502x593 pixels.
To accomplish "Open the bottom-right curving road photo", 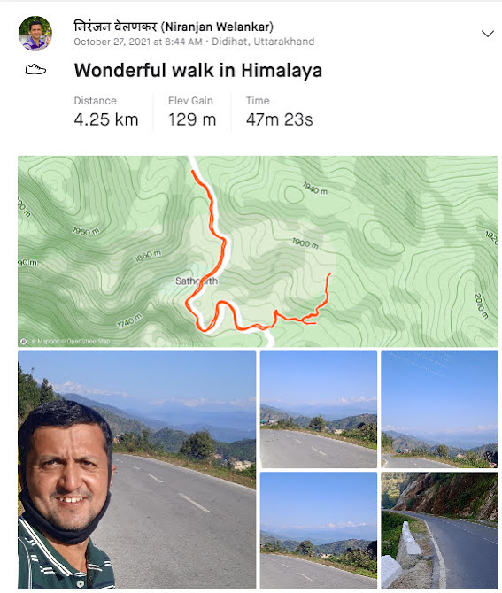I will (x=439, y=530).
